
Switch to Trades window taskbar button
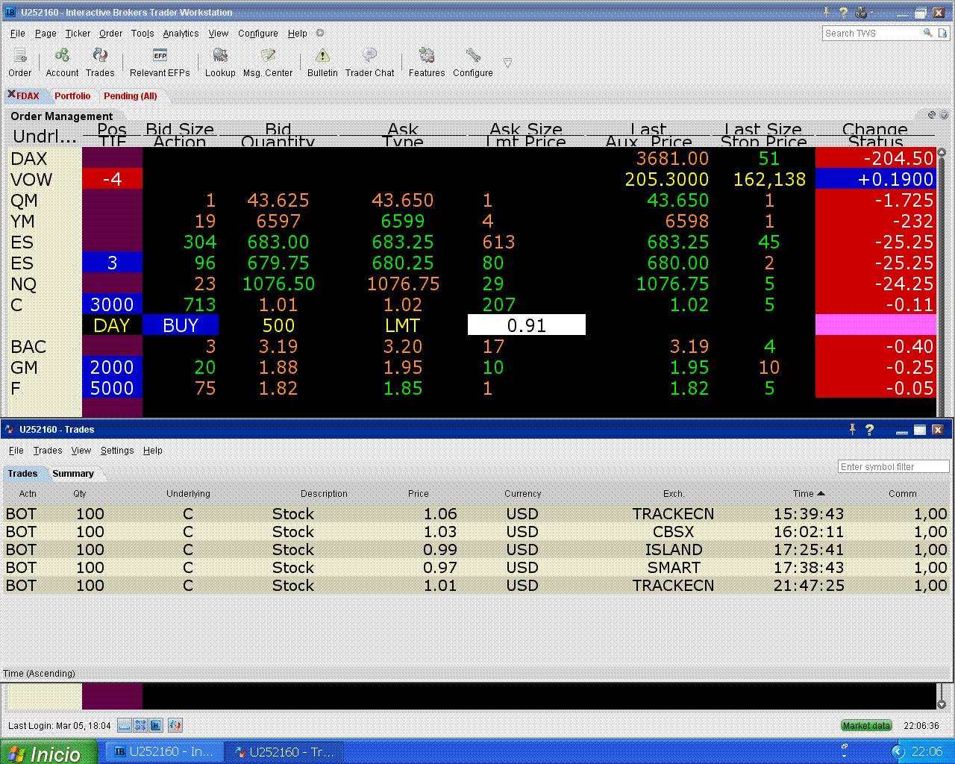pyautogui.click(x=284, y=752)
